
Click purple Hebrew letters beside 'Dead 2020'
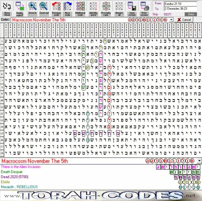tap(187, 177)
